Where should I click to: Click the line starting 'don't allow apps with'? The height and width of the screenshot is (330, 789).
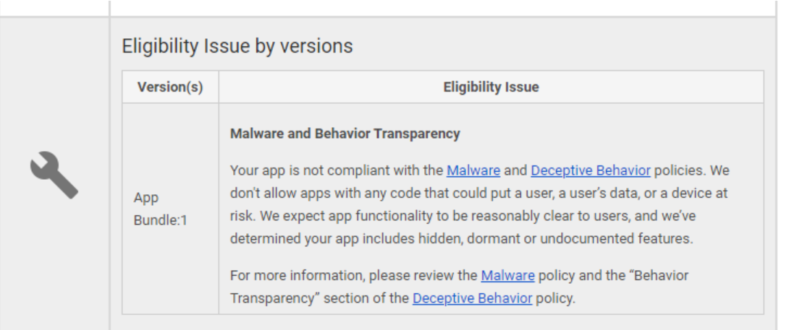tap(479, 194)
